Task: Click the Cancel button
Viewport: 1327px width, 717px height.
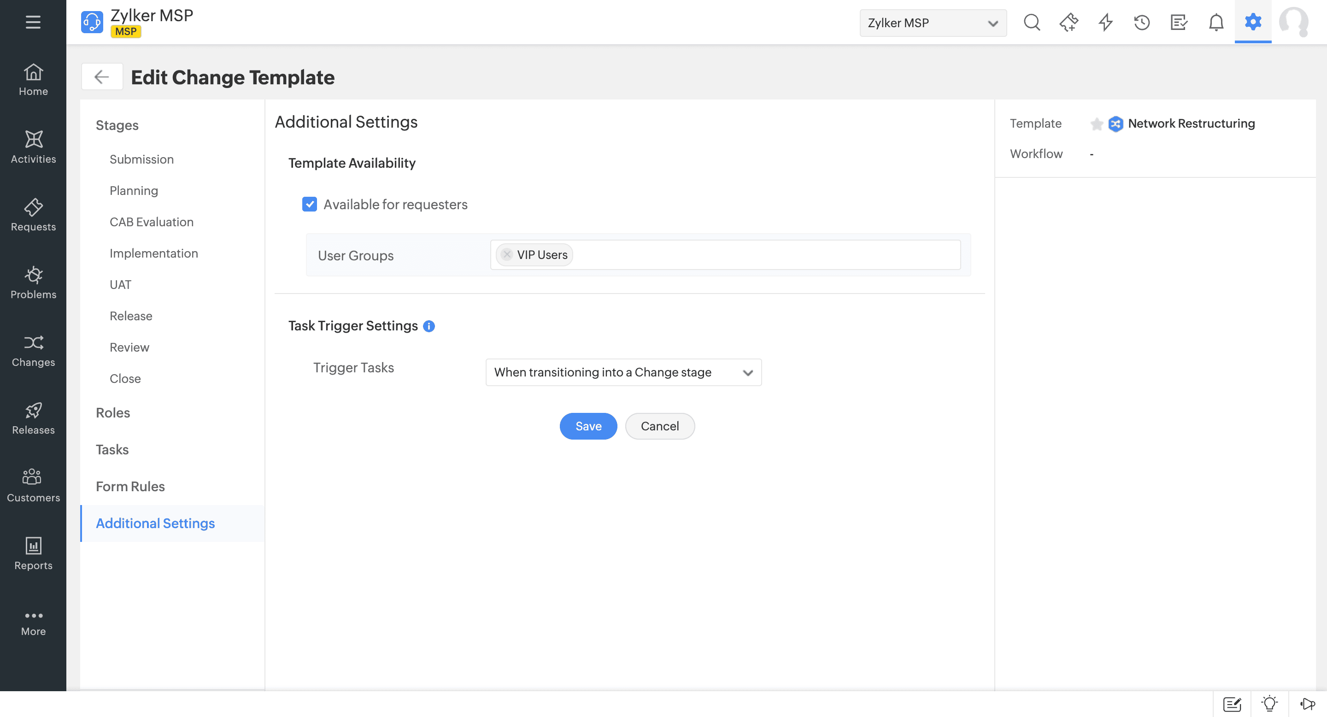Action: click(659, 426)
